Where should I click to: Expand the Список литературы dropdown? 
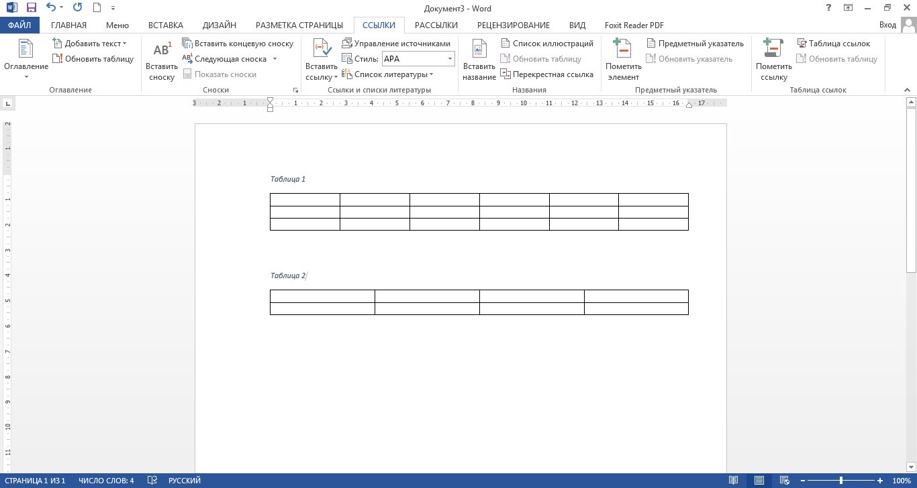point(387,74)
